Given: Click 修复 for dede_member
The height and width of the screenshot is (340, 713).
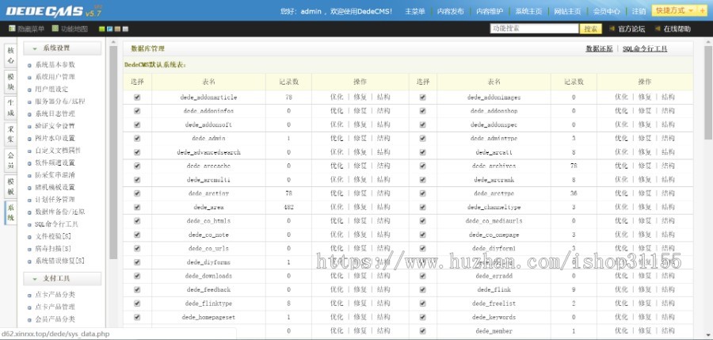Looking at the screenshot, I should click(645, 331).
